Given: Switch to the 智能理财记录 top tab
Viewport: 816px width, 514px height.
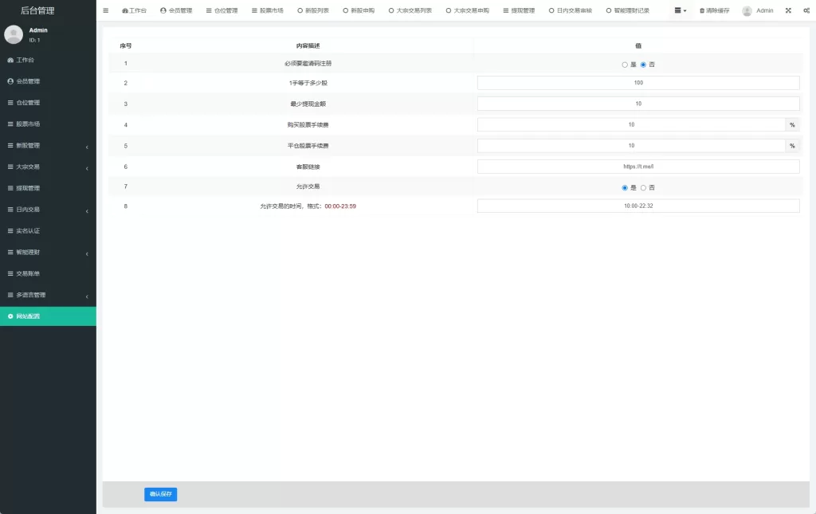Looking at the screenshot, I should 628,10.
